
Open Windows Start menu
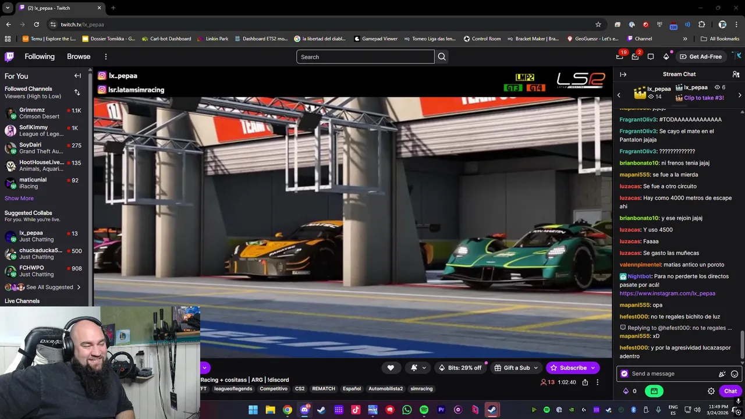[x=253, y=410]
